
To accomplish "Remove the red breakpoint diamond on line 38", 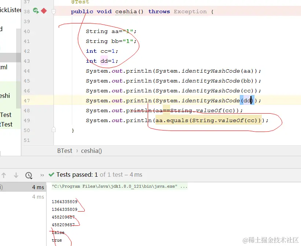I will point(44,11).
